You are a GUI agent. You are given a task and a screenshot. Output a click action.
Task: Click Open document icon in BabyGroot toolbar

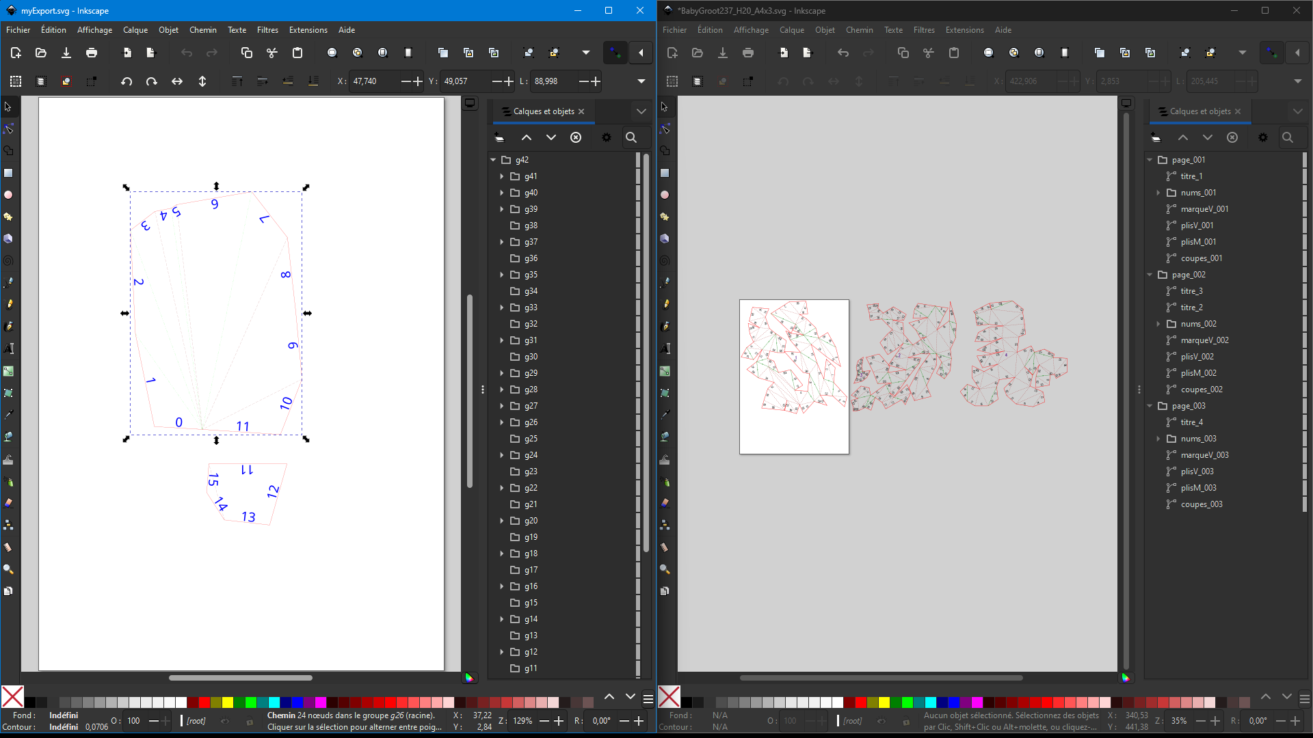click(698, 53)
